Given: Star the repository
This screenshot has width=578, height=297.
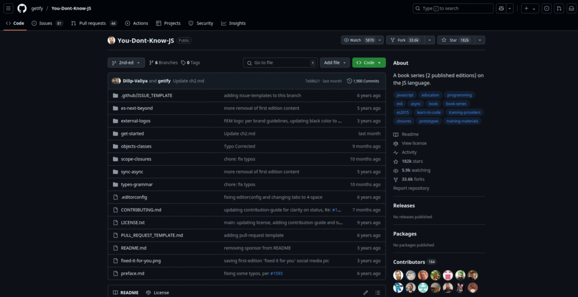Looking at the screenshot, I should point(456,40).
